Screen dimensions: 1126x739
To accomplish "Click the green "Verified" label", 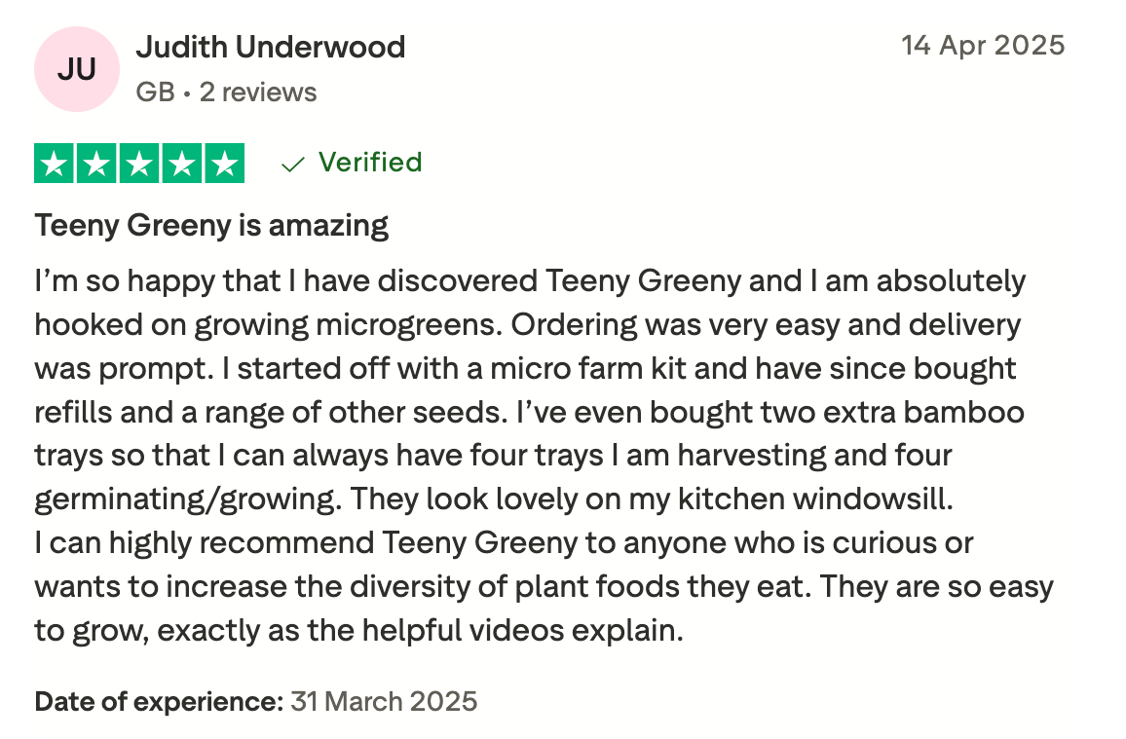I will (370, 162).
